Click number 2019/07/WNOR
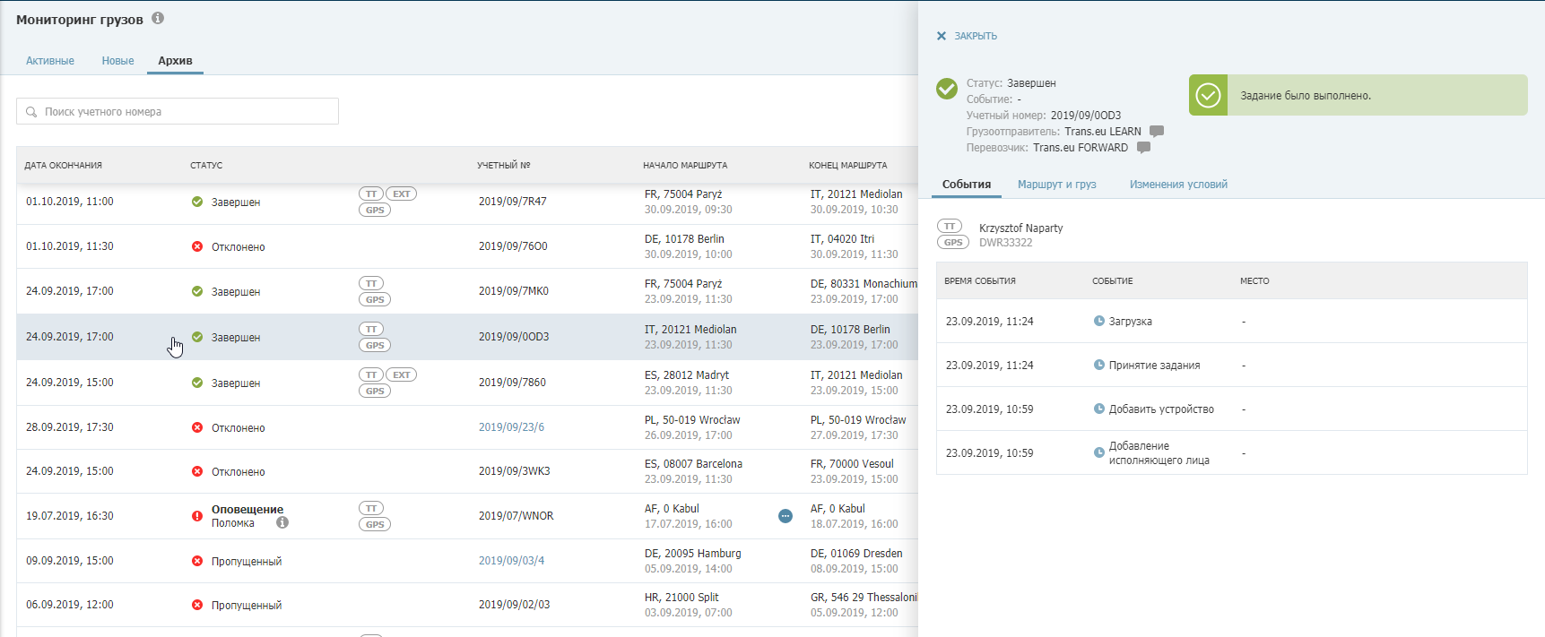This screenshot has height=637, width=1545. coord(516,516)
